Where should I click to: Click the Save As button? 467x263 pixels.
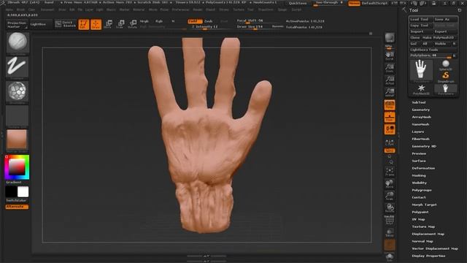click(x=446, y=20)
